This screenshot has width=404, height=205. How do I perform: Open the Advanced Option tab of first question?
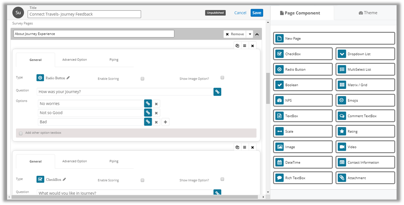click(x=74, y=60)
